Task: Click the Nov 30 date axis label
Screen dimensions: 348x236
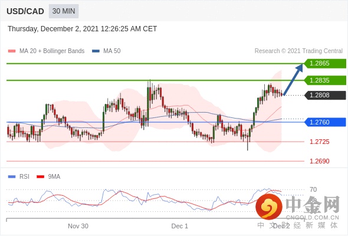Action: pos(78,226)
